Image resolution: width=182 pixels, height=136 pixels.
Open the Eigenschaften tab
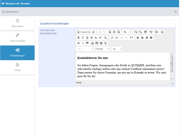click(17, 38)
